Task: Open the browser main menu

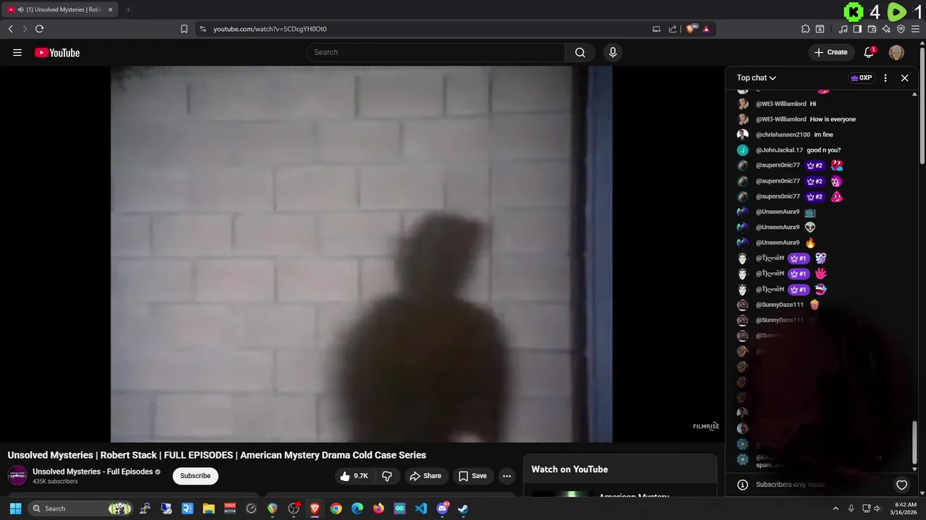Action: (x=916, y=29)
